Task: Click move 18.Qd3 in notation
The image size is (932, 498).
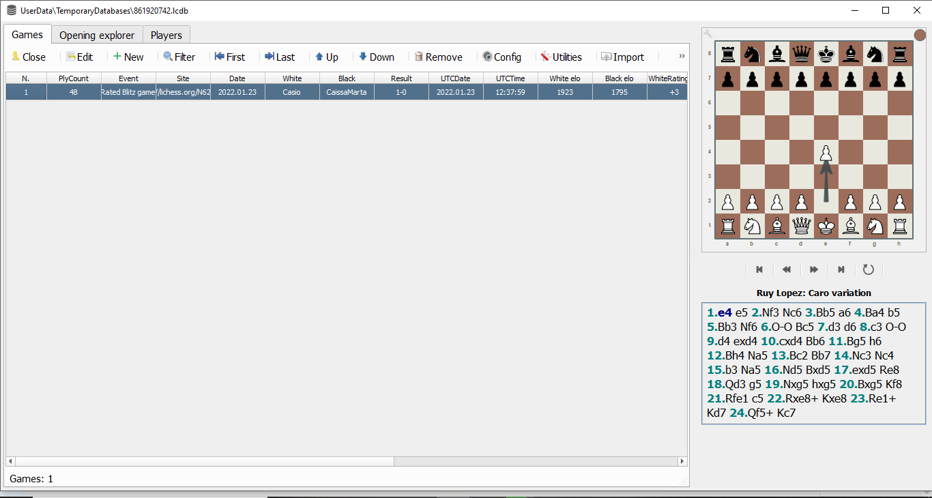Action: click(x=727, y=384)
